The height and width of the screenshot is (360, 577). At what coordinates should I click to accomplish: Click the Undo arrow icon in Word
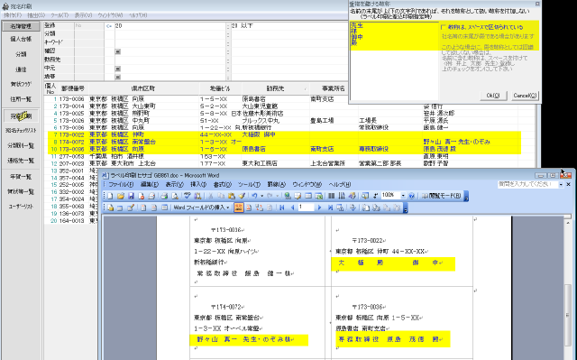(x=254, y=196)
